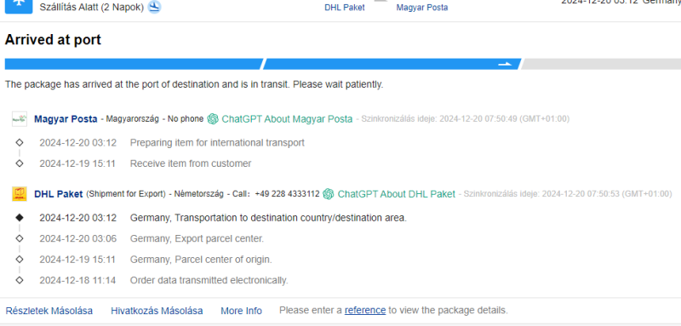The width and height of the screenshot is (681, 326).
Task: Click the gray final segment of progress bar
Action: point(601,64)
